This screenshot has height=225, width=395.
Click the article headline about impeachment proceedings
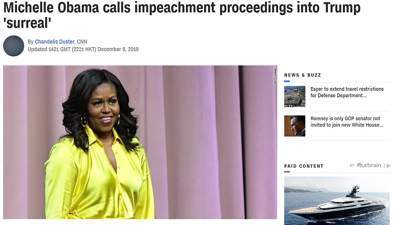(182, 15)
